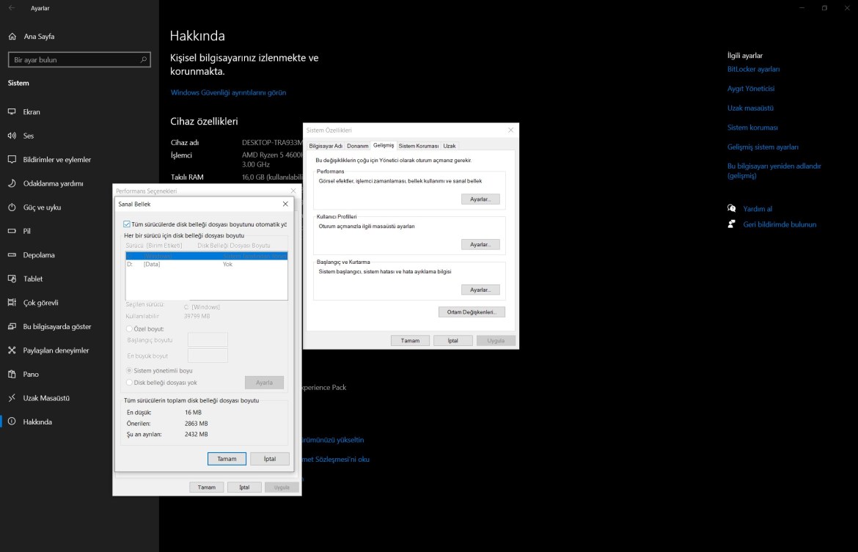Viewport: 858px width, 552px height.
Task: Click the Bir ayar bulun search field
Action: 79,59
